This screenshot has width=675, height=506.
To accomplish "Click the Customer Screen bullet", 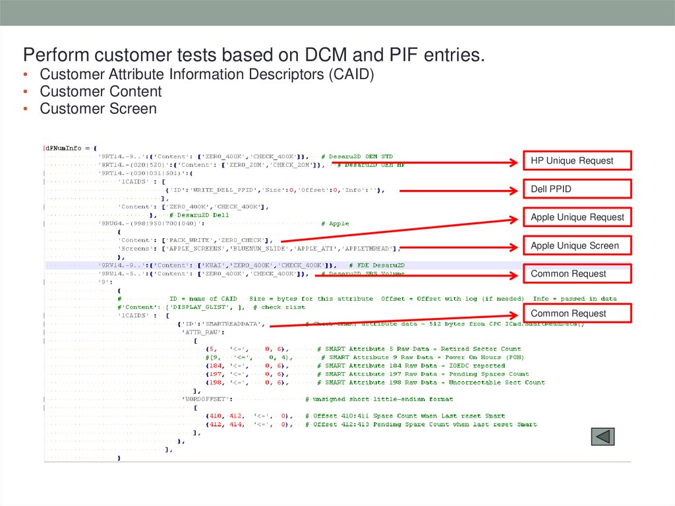I will (x=98, y=109).
